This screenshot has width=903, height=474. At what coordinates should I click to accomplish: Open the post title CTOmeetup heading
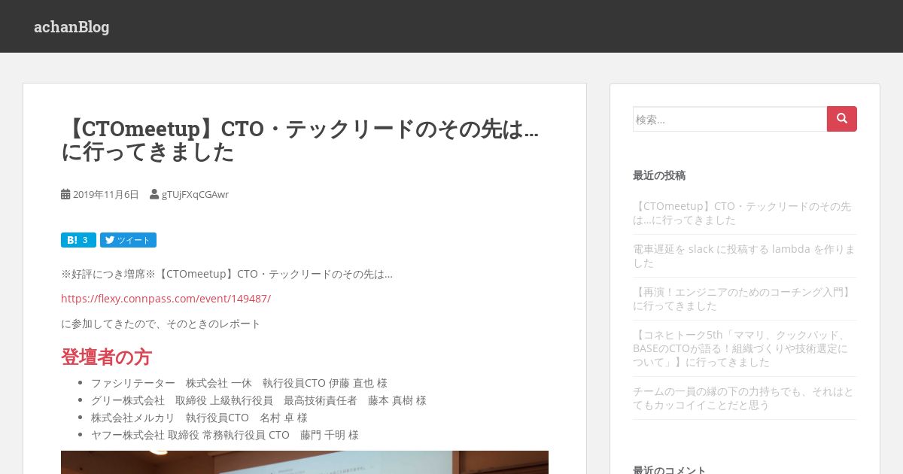[300, 141]
